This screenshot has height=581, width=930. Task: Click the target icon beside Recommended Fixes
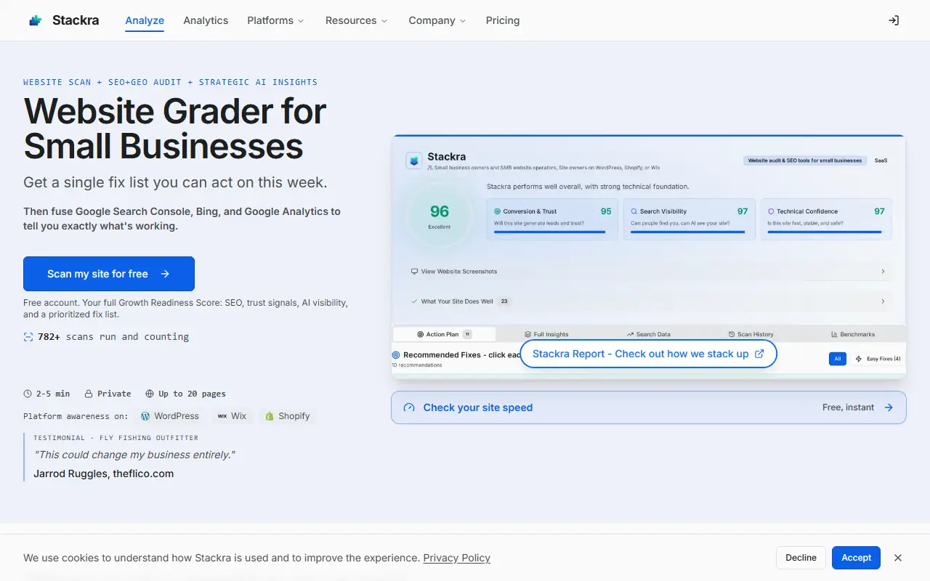tap(396, 355)
